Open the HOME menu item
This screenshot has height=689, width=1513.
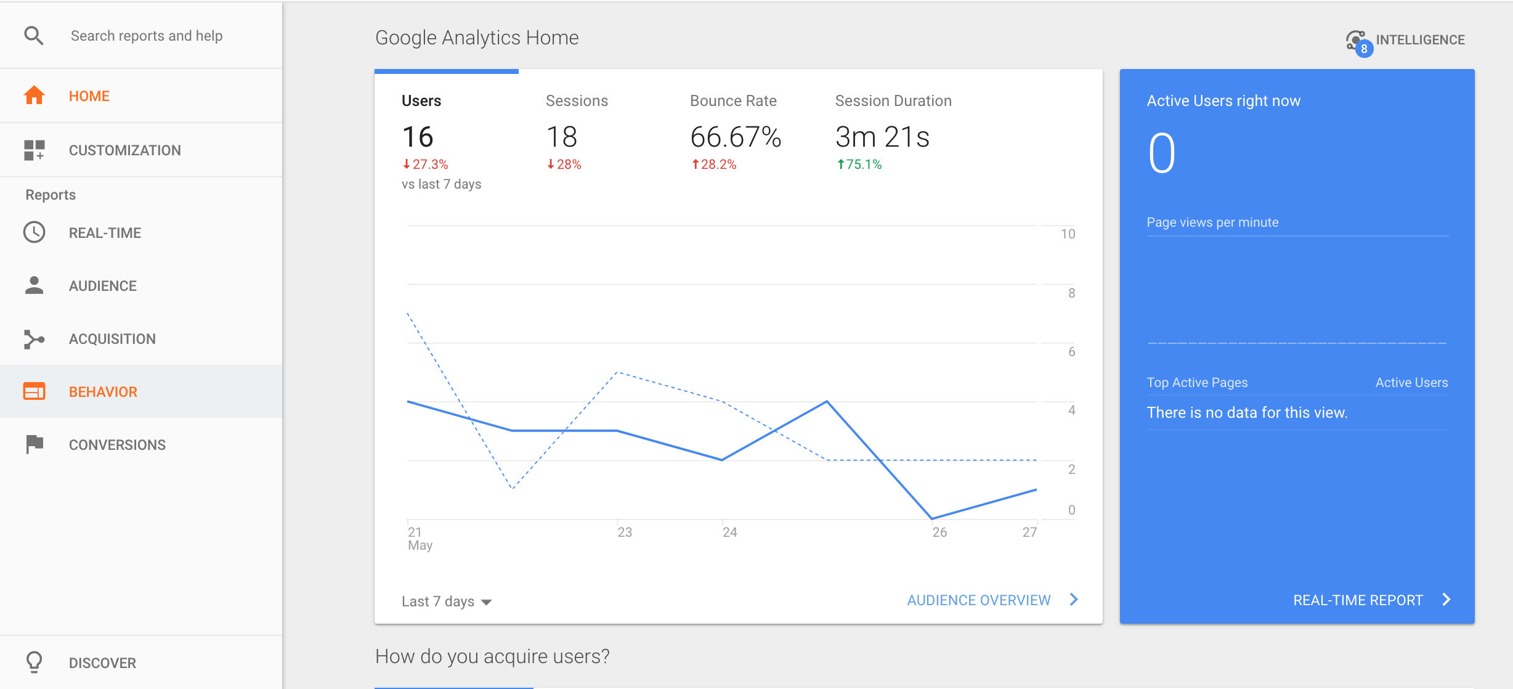141,96
